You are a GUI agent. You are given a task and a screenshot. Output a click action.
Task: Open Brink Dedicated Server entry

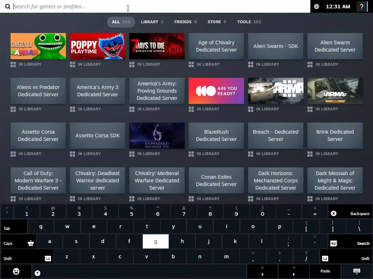click(x=335, y=136)
